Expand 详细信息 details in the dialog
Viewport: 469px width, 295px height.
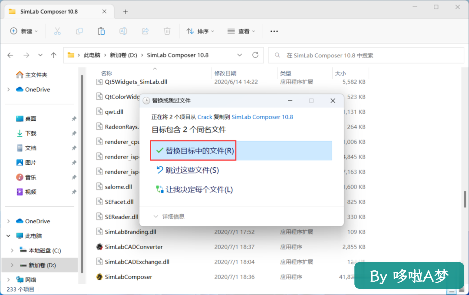pos(169,217)
